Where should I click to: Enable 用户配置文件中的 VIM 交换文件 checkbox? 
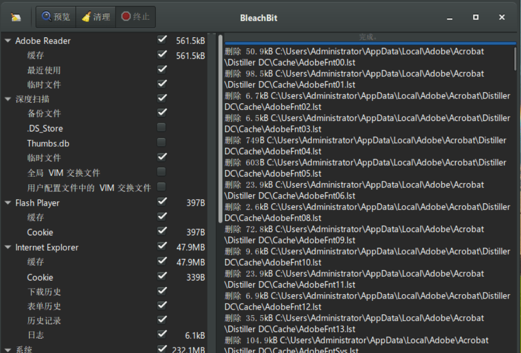tap(162, 186)
